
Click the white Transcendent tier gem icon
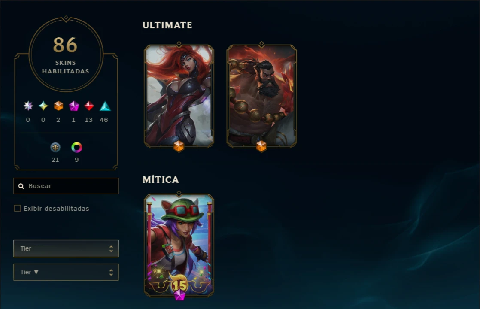point(28,106)
